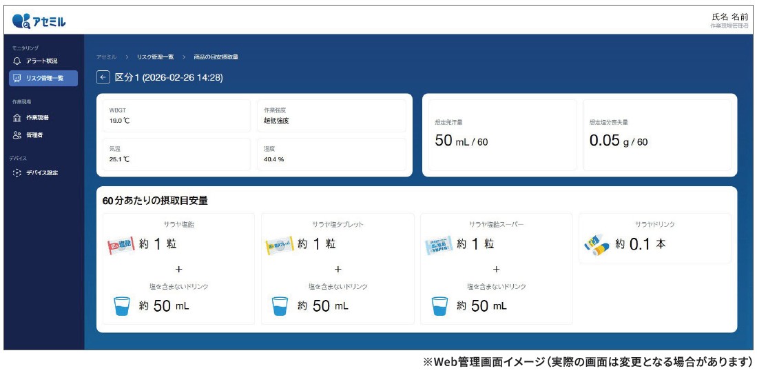This screenshot has width=757, height=373.
Task: Click the 想定発汗量 50 mL card
Action: click(502, 135)
